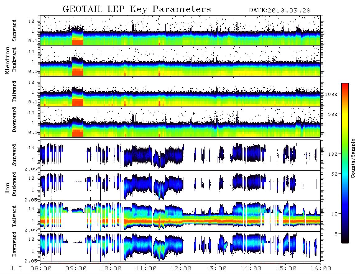Click the "GEOTAIL LEP Key Parameters" title
The width and height of the screenshot is (355, 274).
pyautogui.click(x=137, y=9)
